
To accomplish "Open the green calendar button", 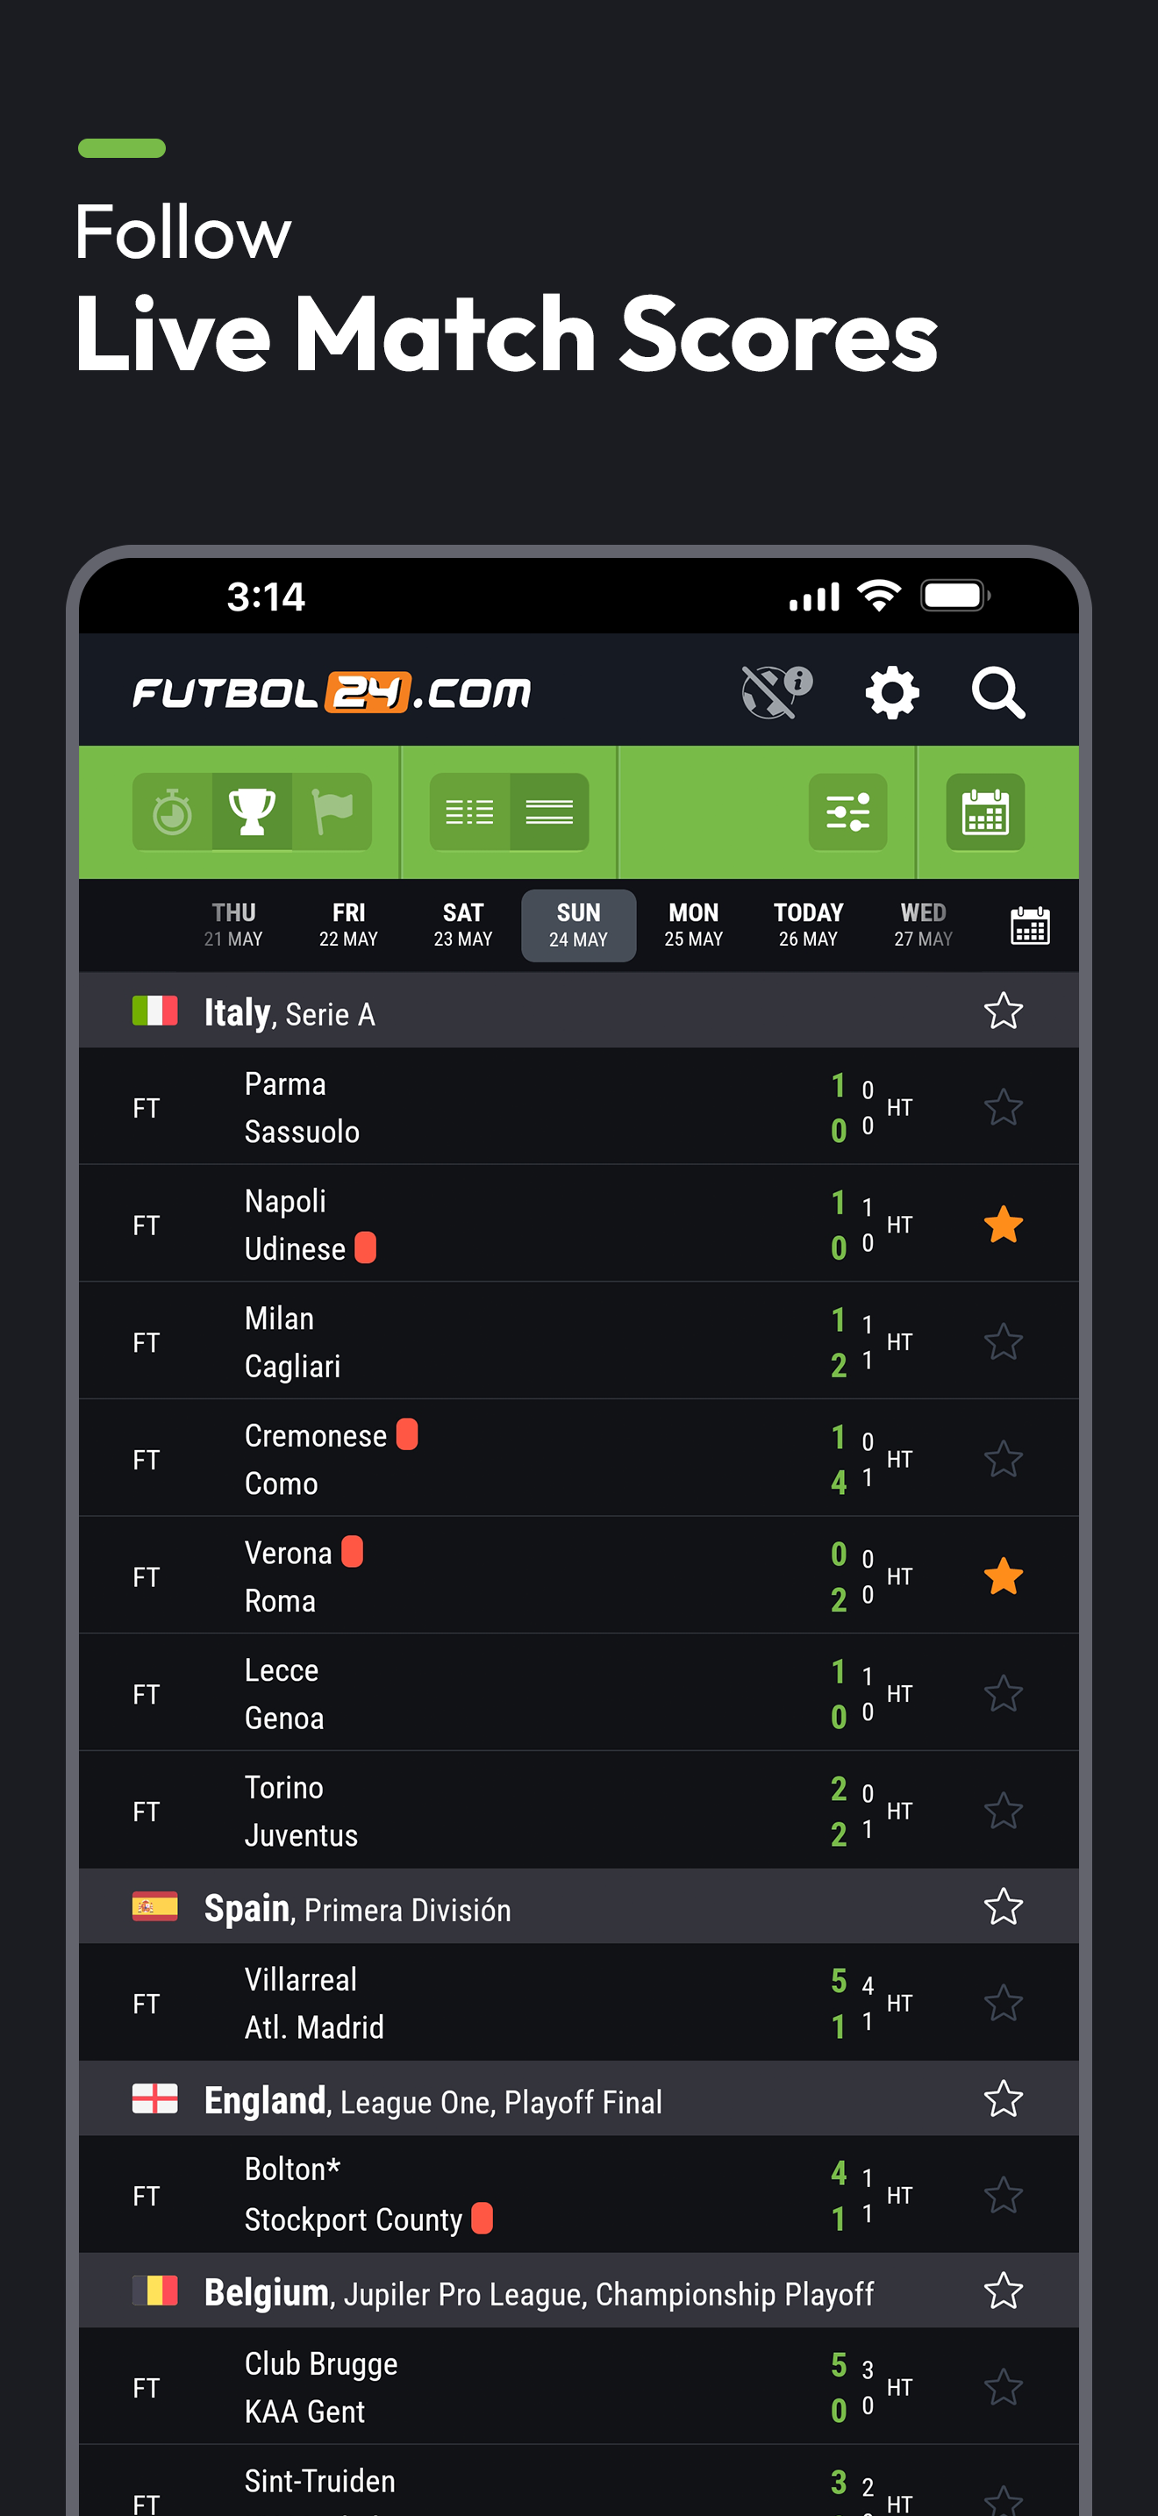I will point(985,811).
